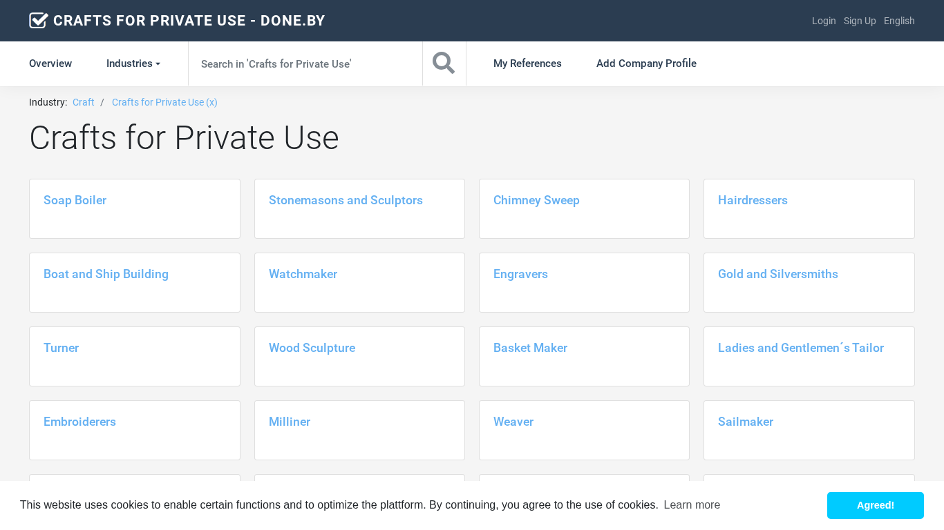Select the Watchmaker category card
The image size is (944, 530).
pyautogui.click(x=303, y=274)
